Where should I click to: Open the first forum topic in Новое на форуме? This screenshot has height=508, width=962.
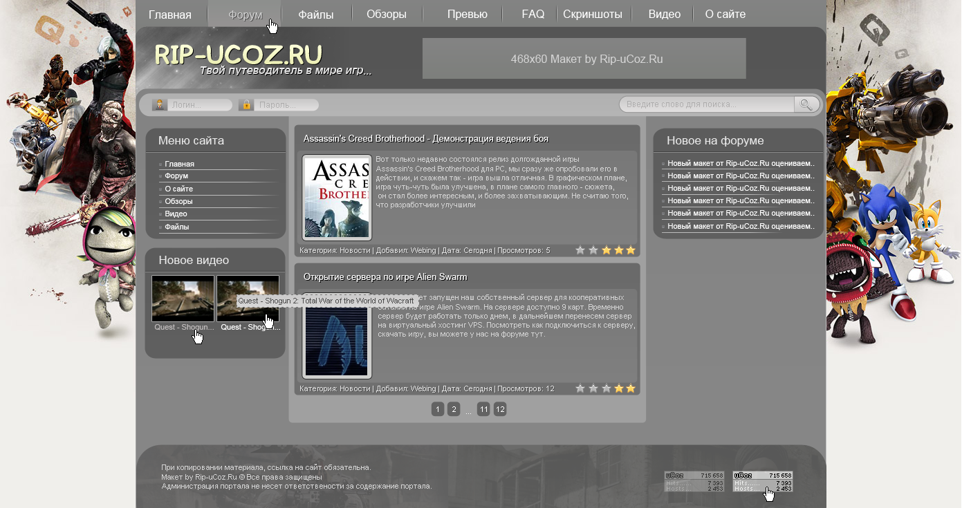click(741, 164)
